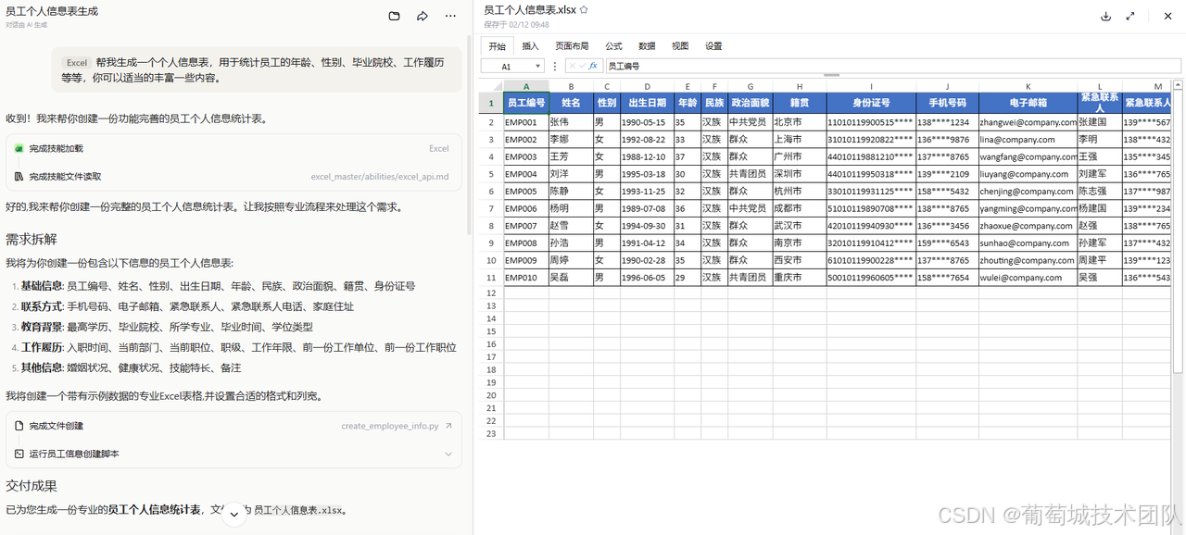The height and width of the screenshot is (535, 1186).
Task: Click the 员工个人信息表.xlsx filename in chat
Action: tap(298, 510)
